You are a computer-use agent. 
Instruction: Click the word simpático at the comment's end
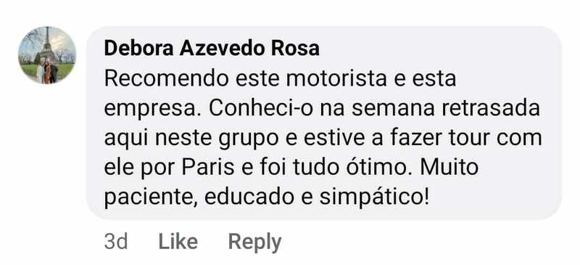(x=374, y=198)
